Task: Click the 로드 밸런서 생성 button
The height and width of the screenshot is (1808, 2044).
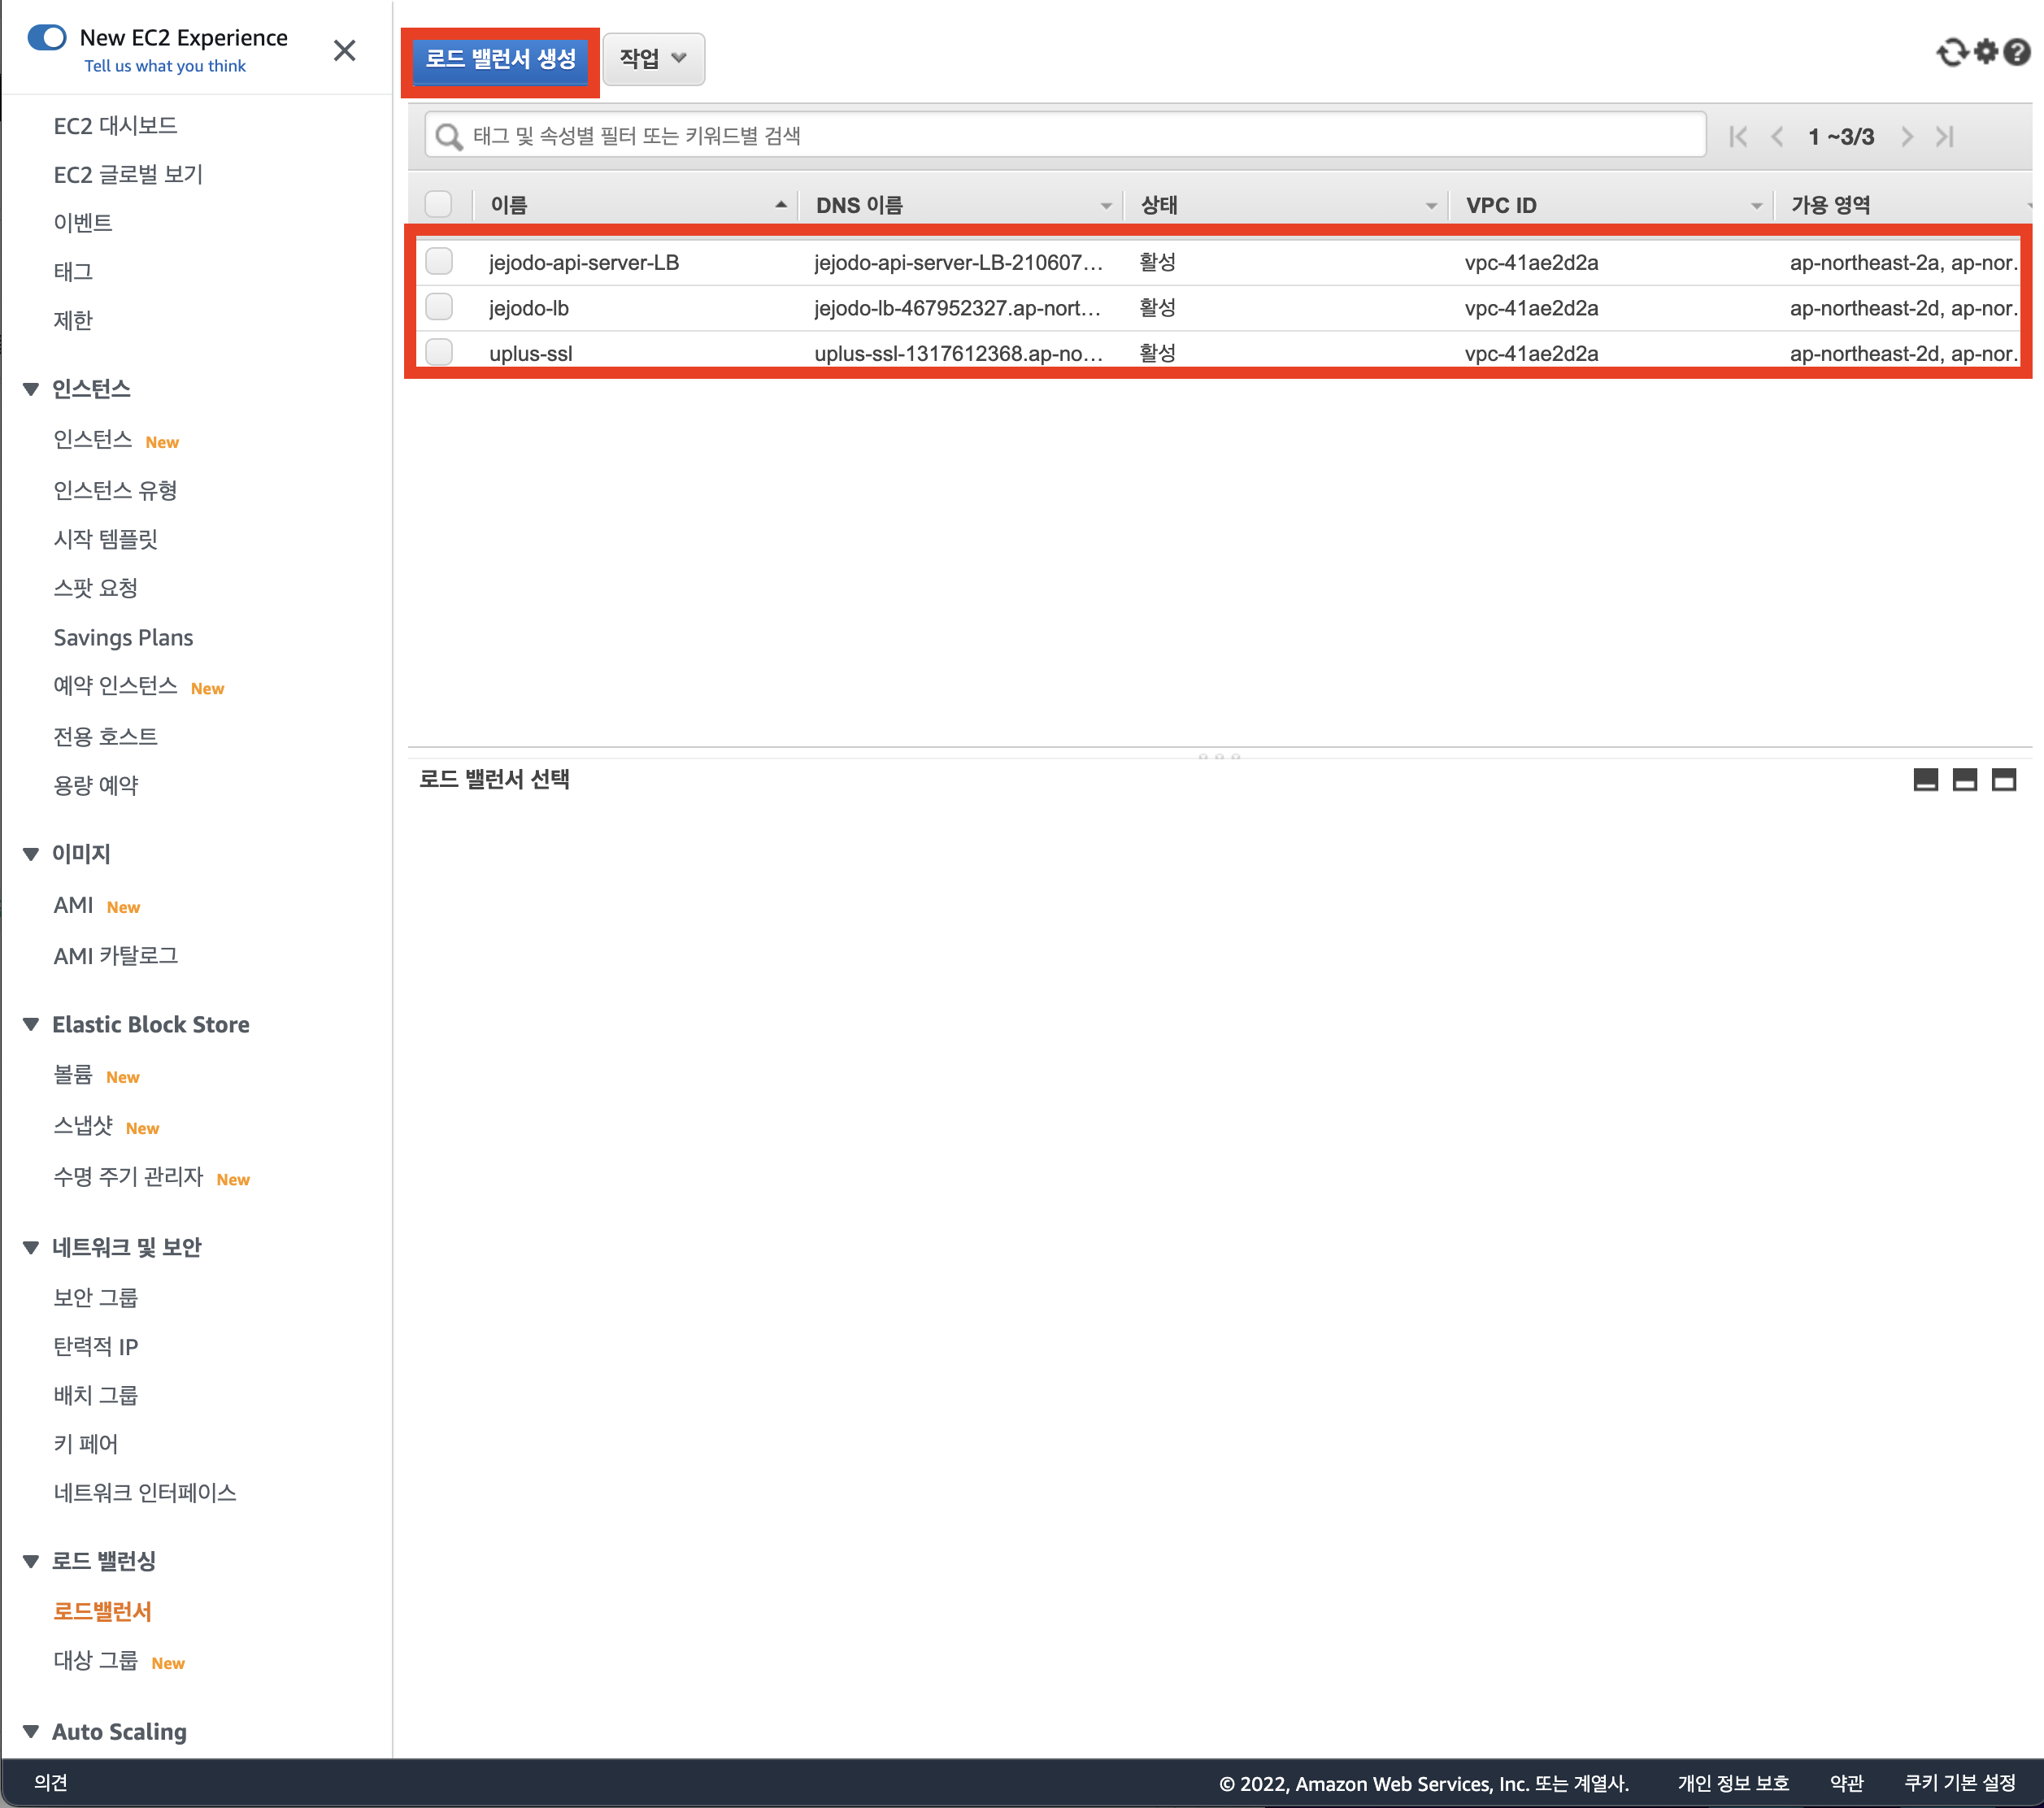Action: [500, 59]
